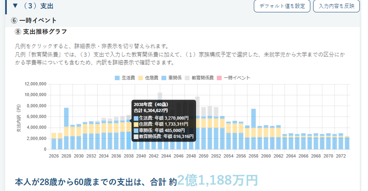Screen dimensions: 368x191
Task: Click tooltip title 2038年度（40歳）
Action: (x=151, y=104)
